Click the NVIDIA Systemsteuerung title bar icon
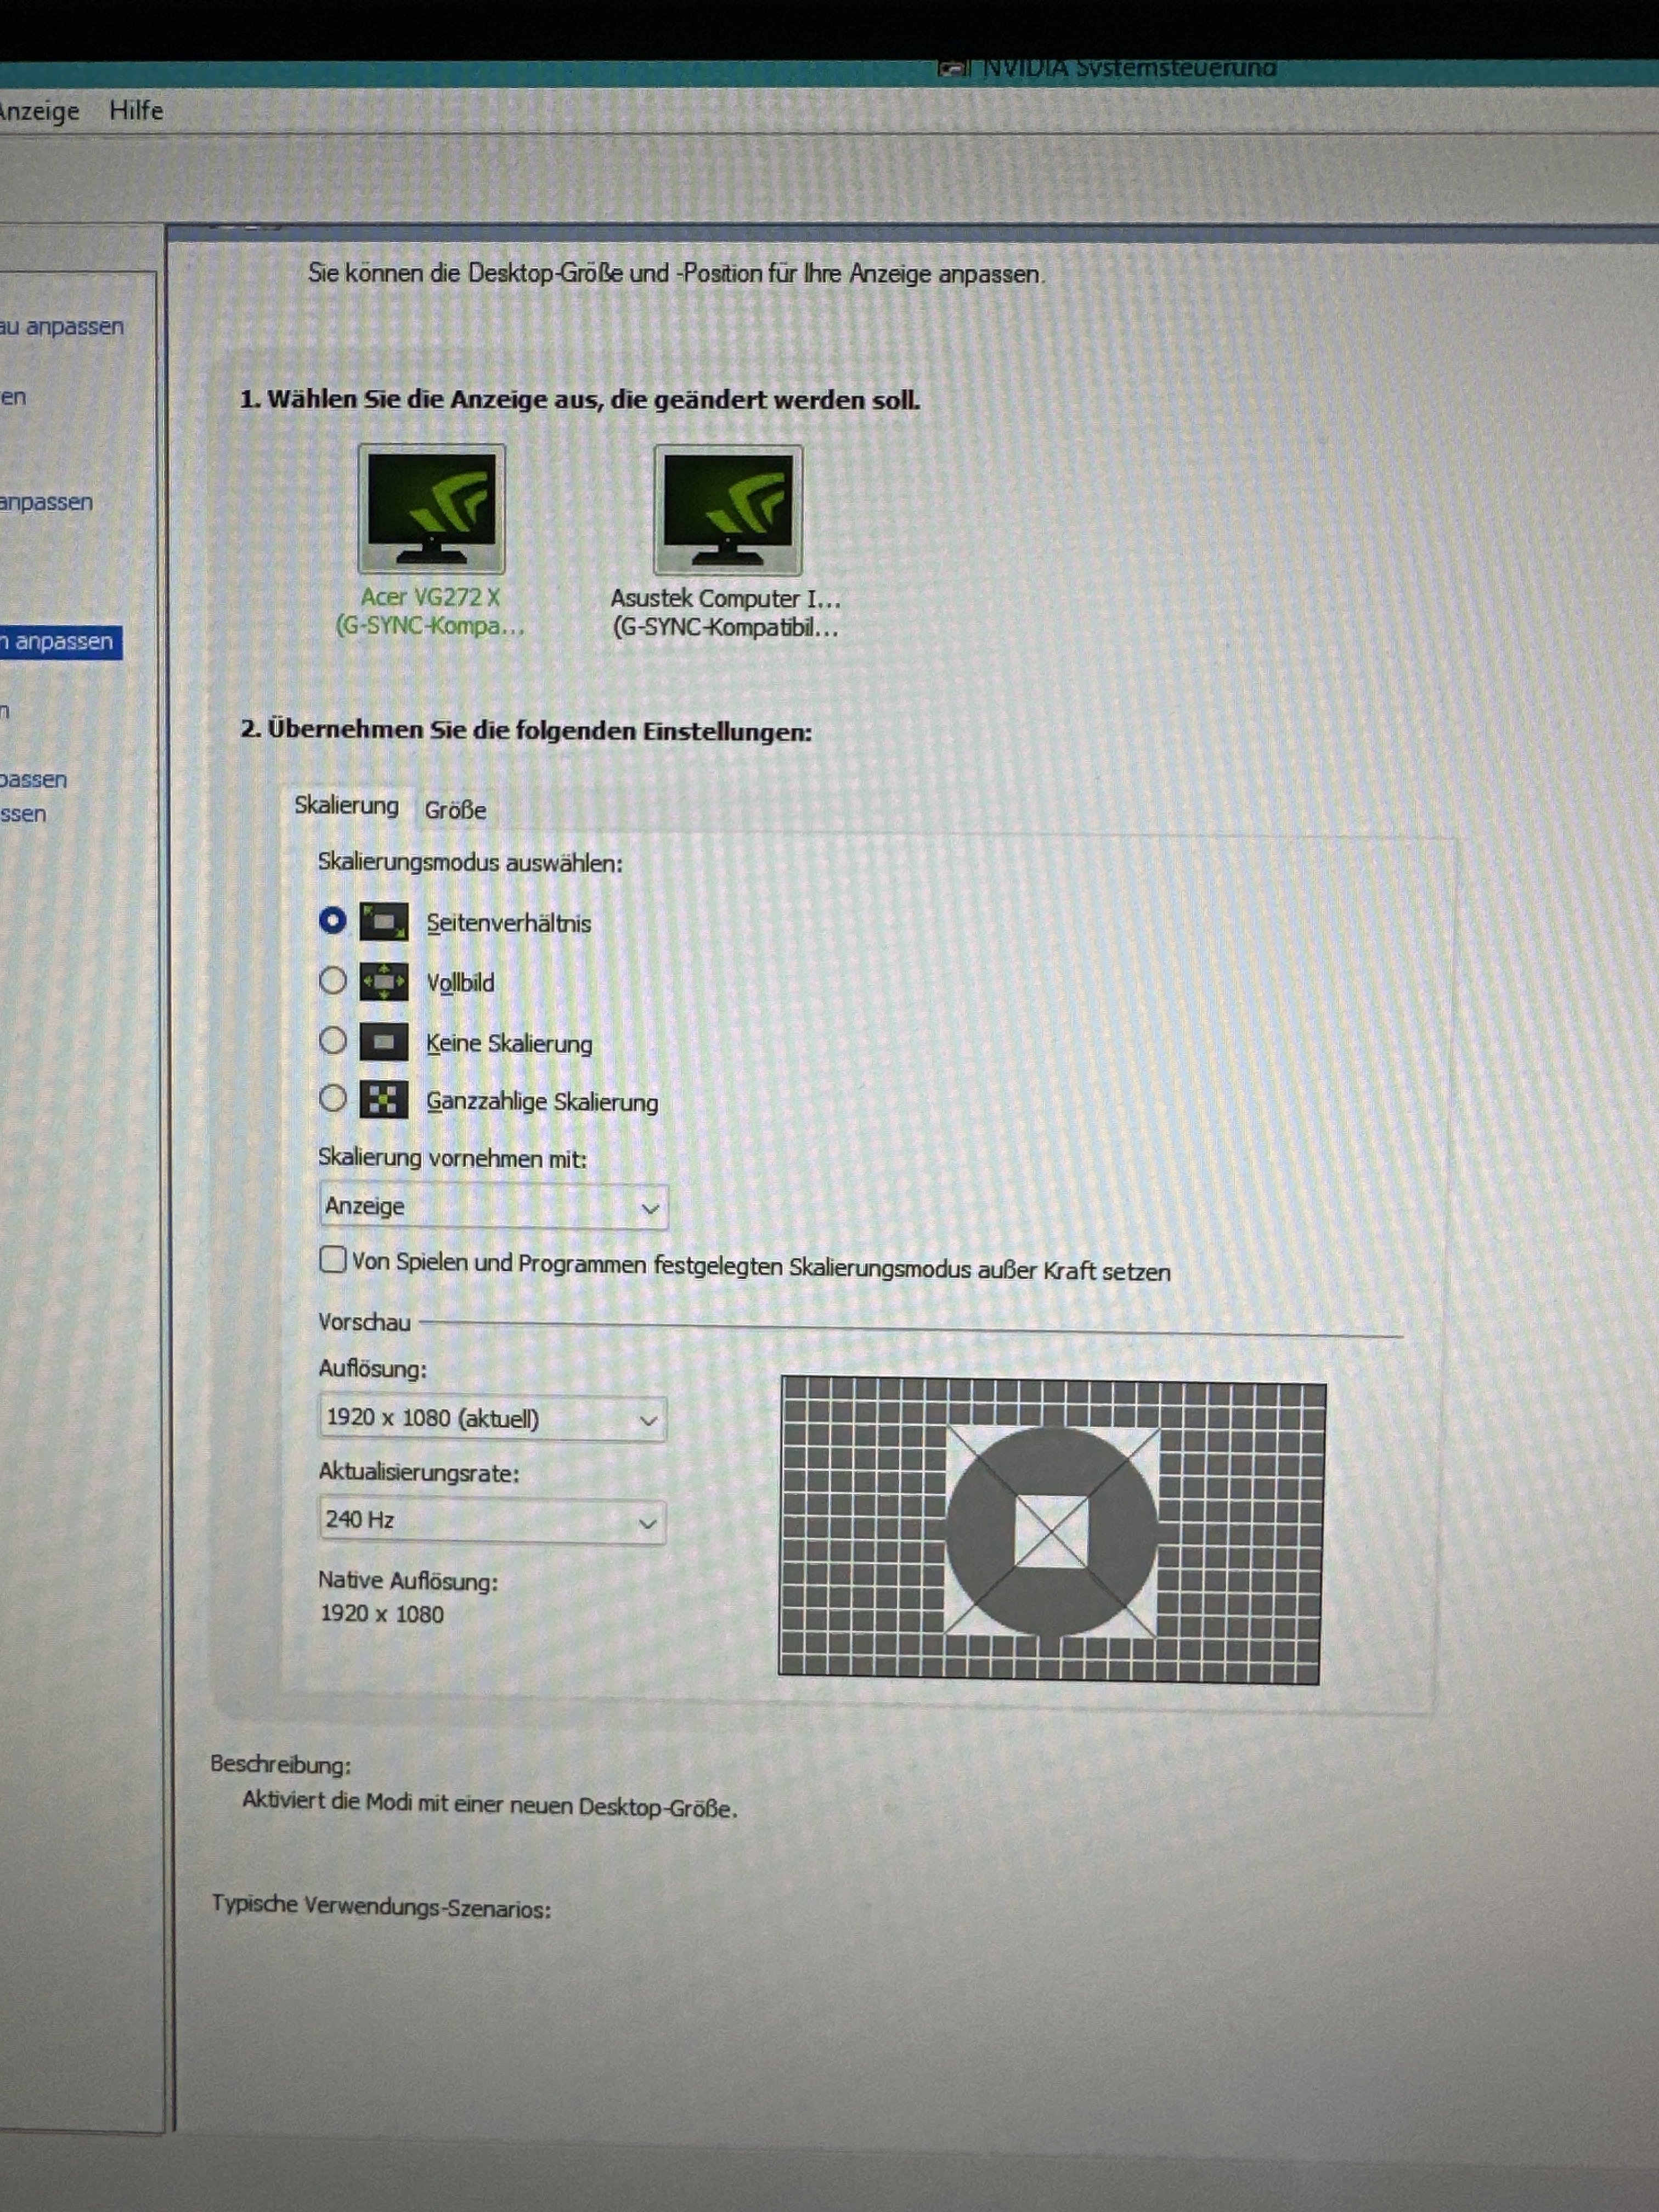 (953, 68)
